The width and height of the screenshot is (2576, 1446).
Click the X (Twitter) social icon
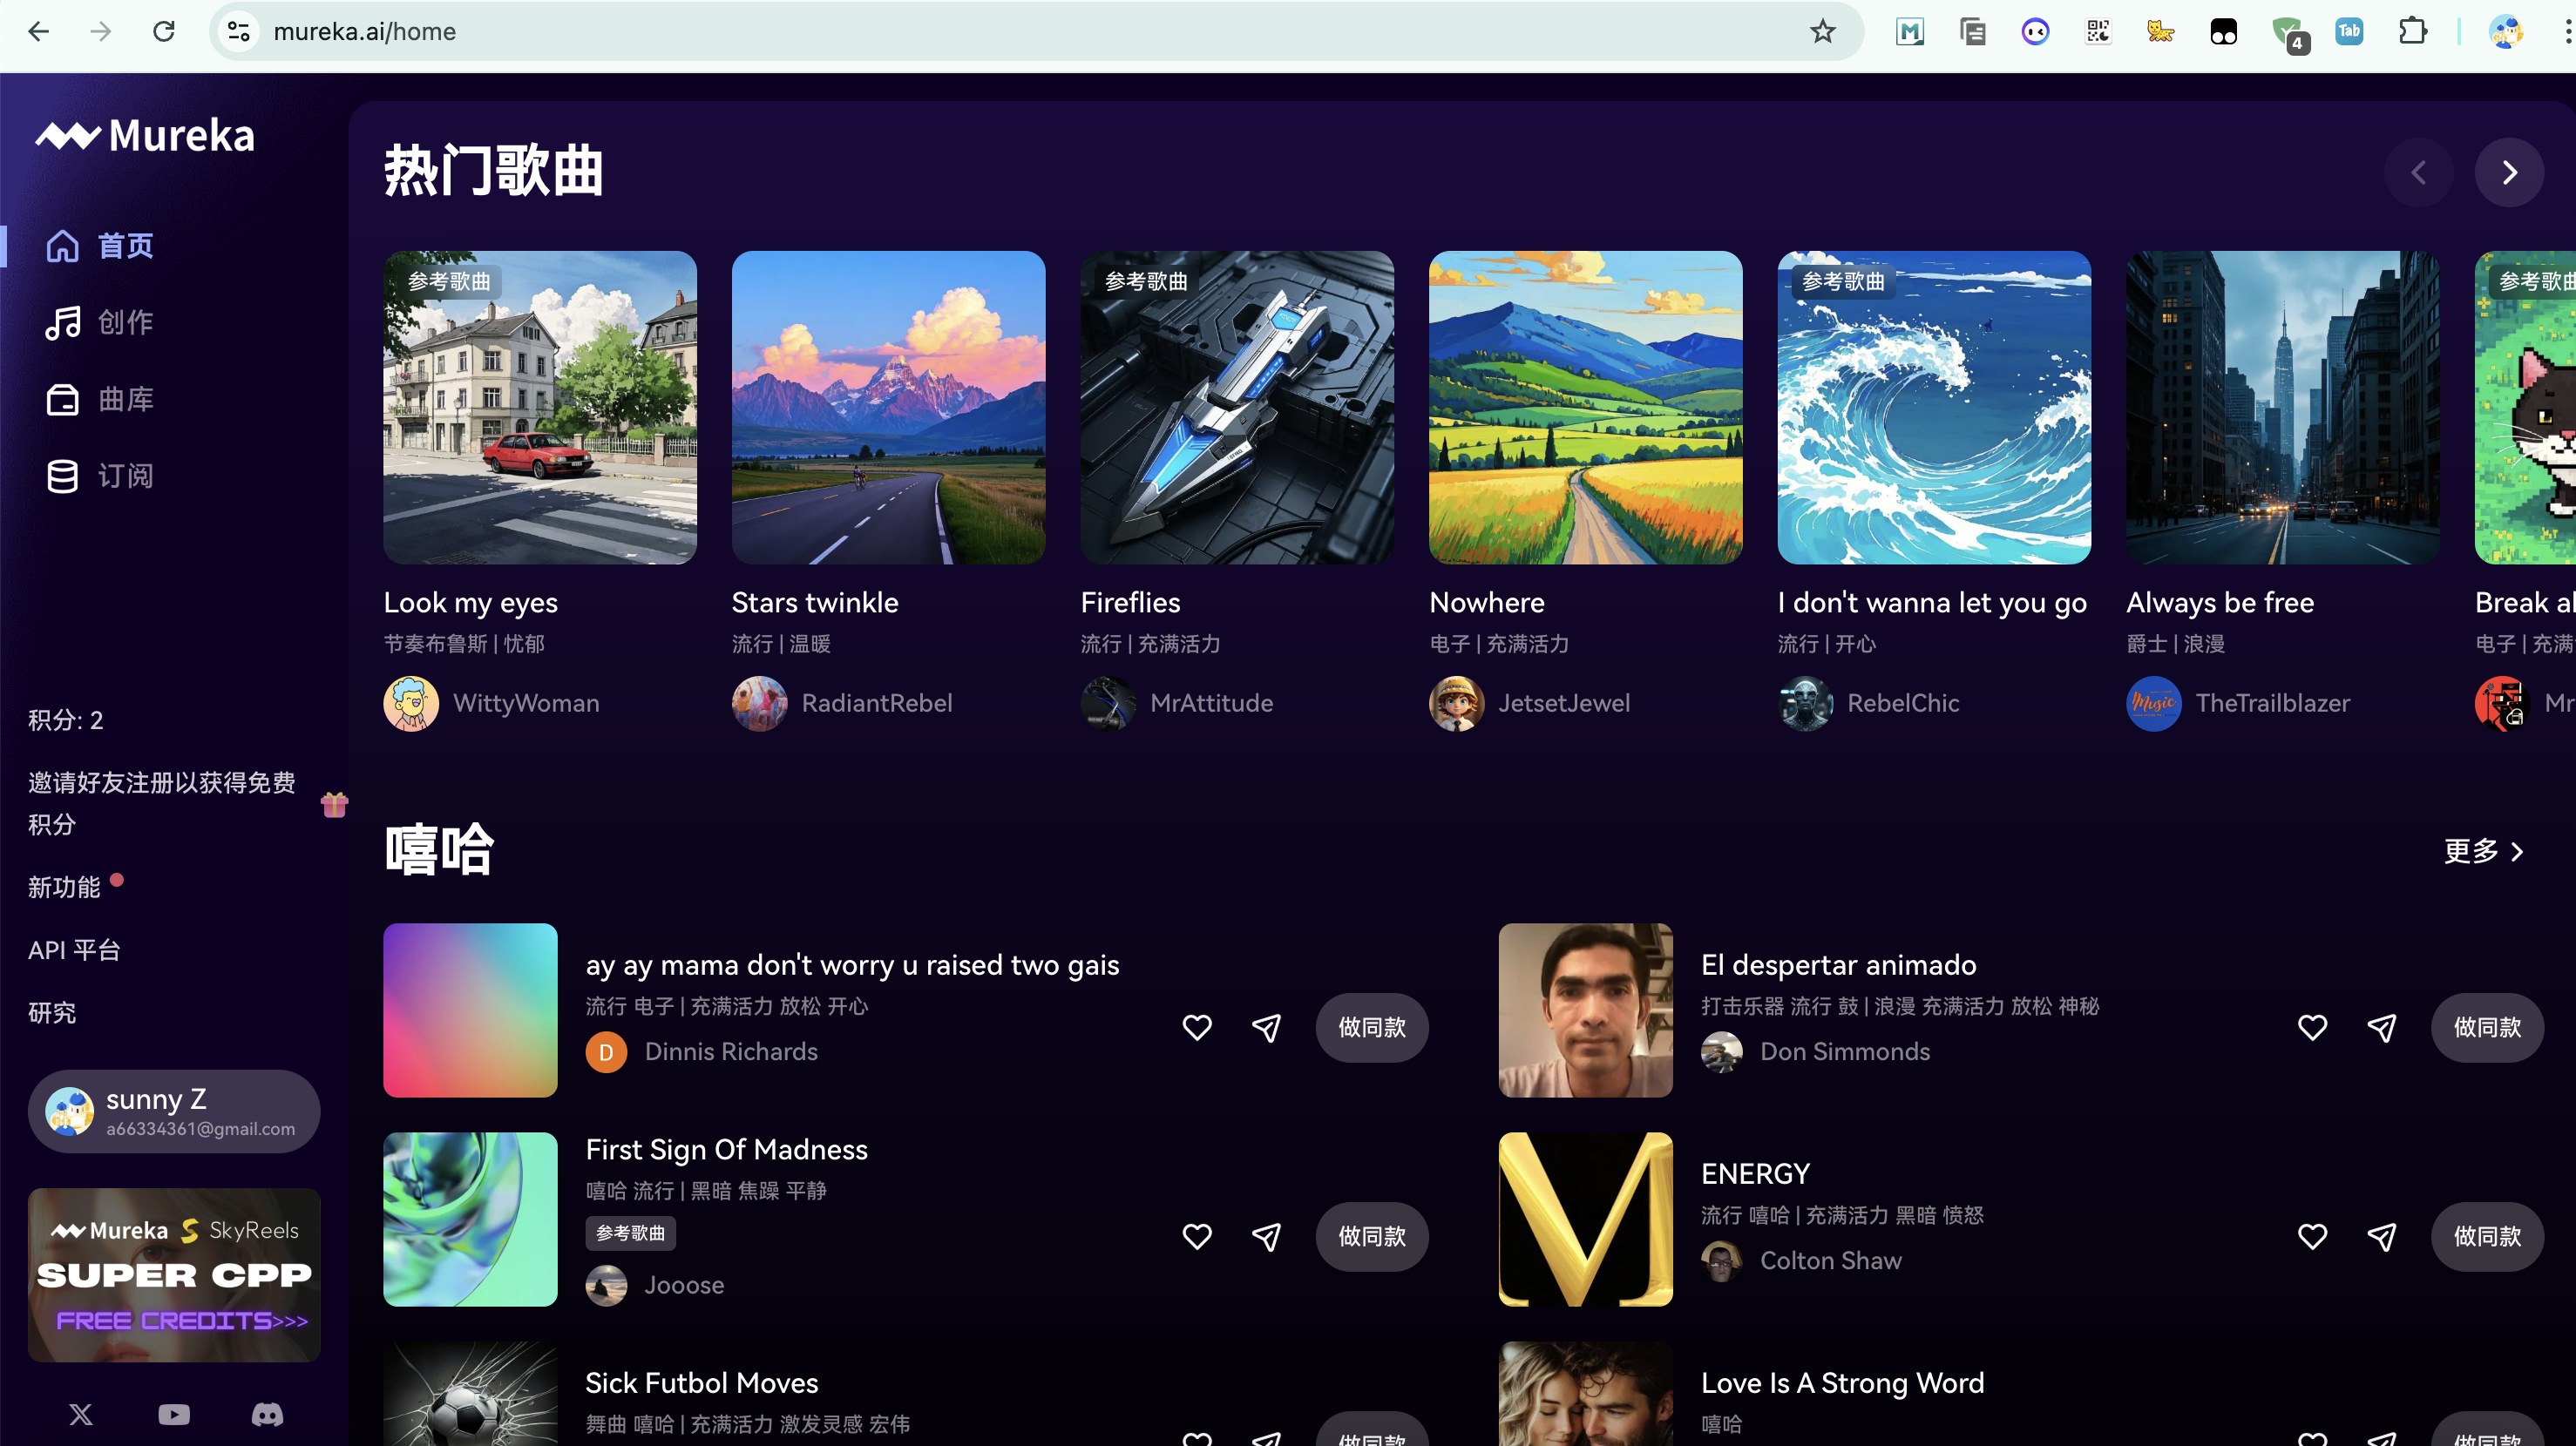(81, 1414)
